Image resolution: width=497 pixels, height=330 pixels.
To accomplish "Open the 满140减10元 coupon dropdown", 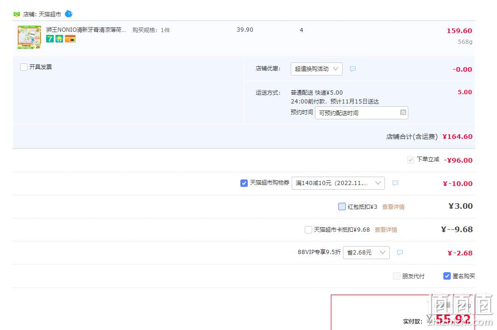I will click(338, 183).
